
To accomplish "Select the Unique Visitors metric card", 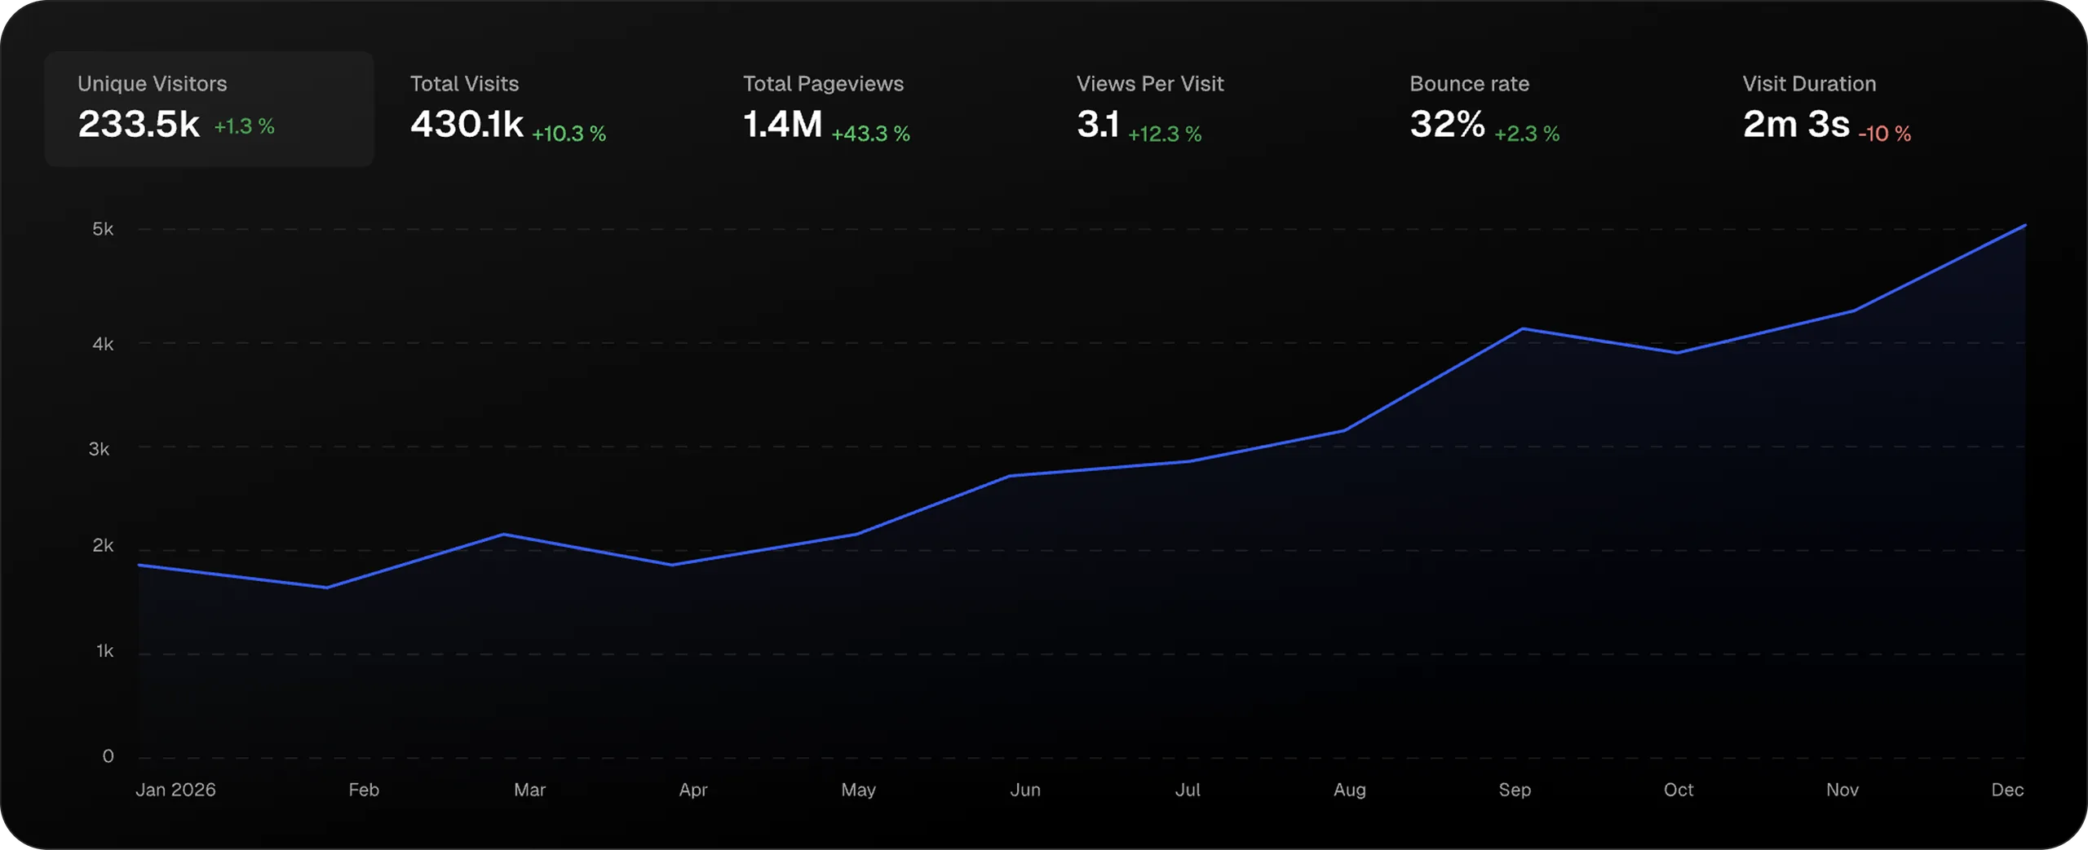I will 209,109.
